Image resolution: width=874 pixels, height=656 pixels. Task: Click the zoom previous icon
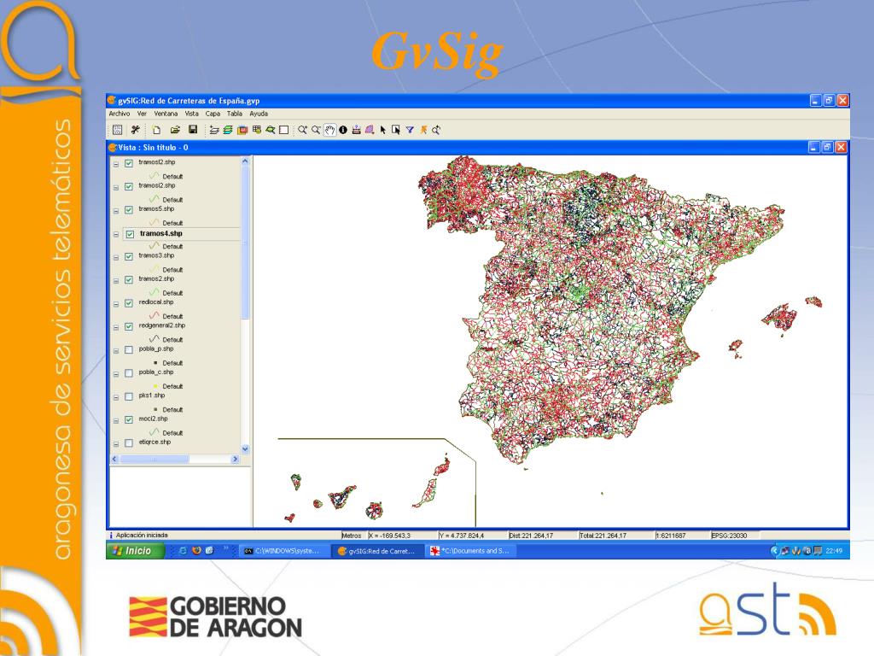pos(436,130)
